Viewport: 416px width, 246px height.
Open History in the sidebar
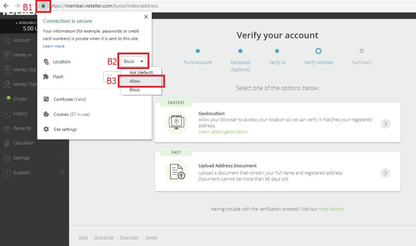pos(20,114)
